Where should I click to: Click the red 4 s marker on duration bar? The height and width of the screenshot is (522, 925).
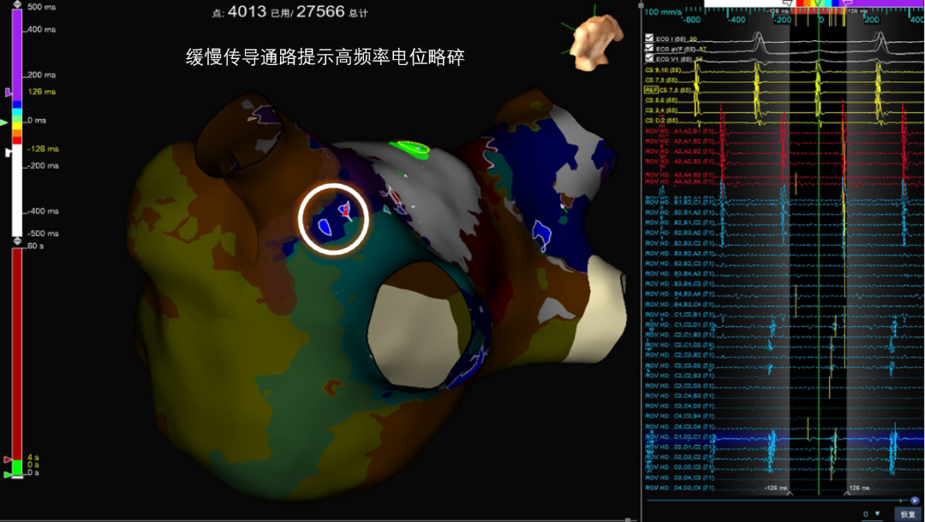8,459
